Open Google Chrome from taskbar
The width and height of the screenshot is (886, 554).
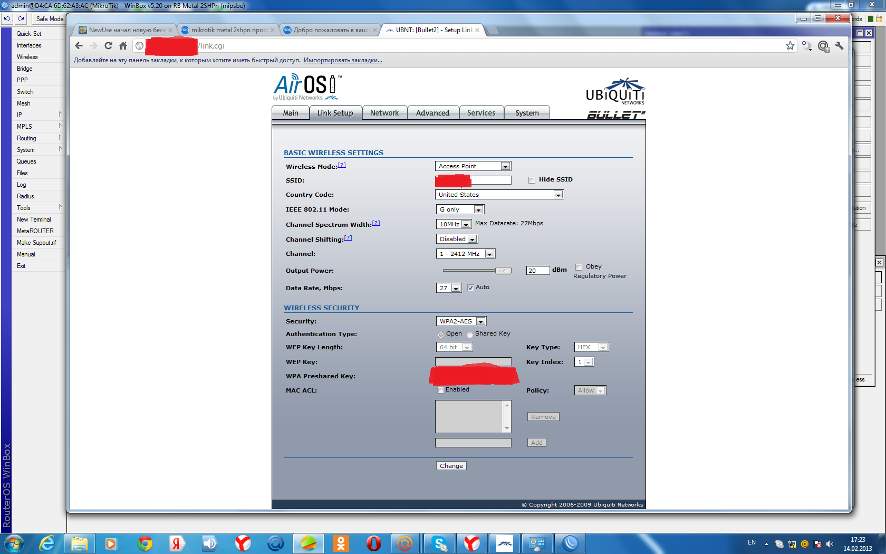point(145,543)
